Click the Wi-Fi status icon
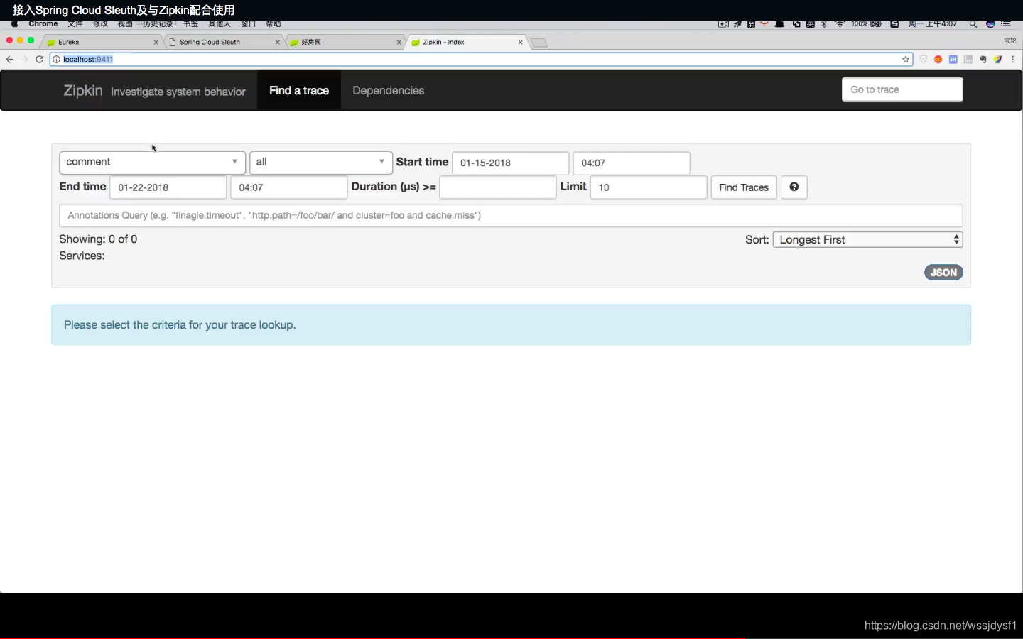This screenshot has width=1023, height=639. [x=840, y=23]
